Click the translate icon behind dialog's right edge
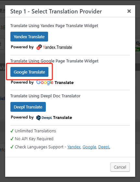140x182 pixels. pyautogui.click(x=138, y=44)
